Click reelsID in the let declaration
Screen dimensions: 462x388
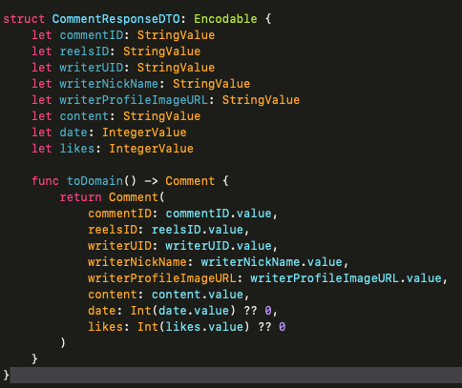pos(84,51)
